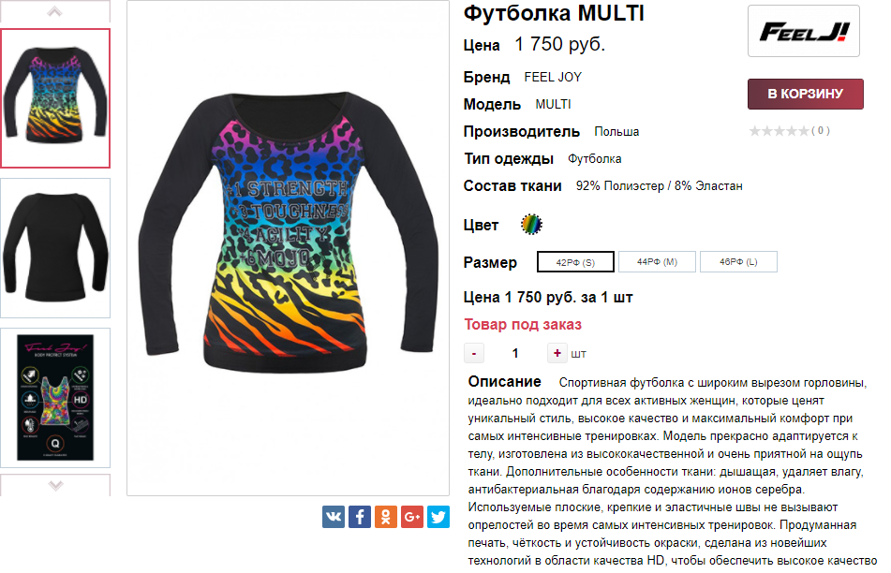This screenshot has width=891, height=573.
Task: Open the Feel Joy brand logo
Action: (804, 31)
